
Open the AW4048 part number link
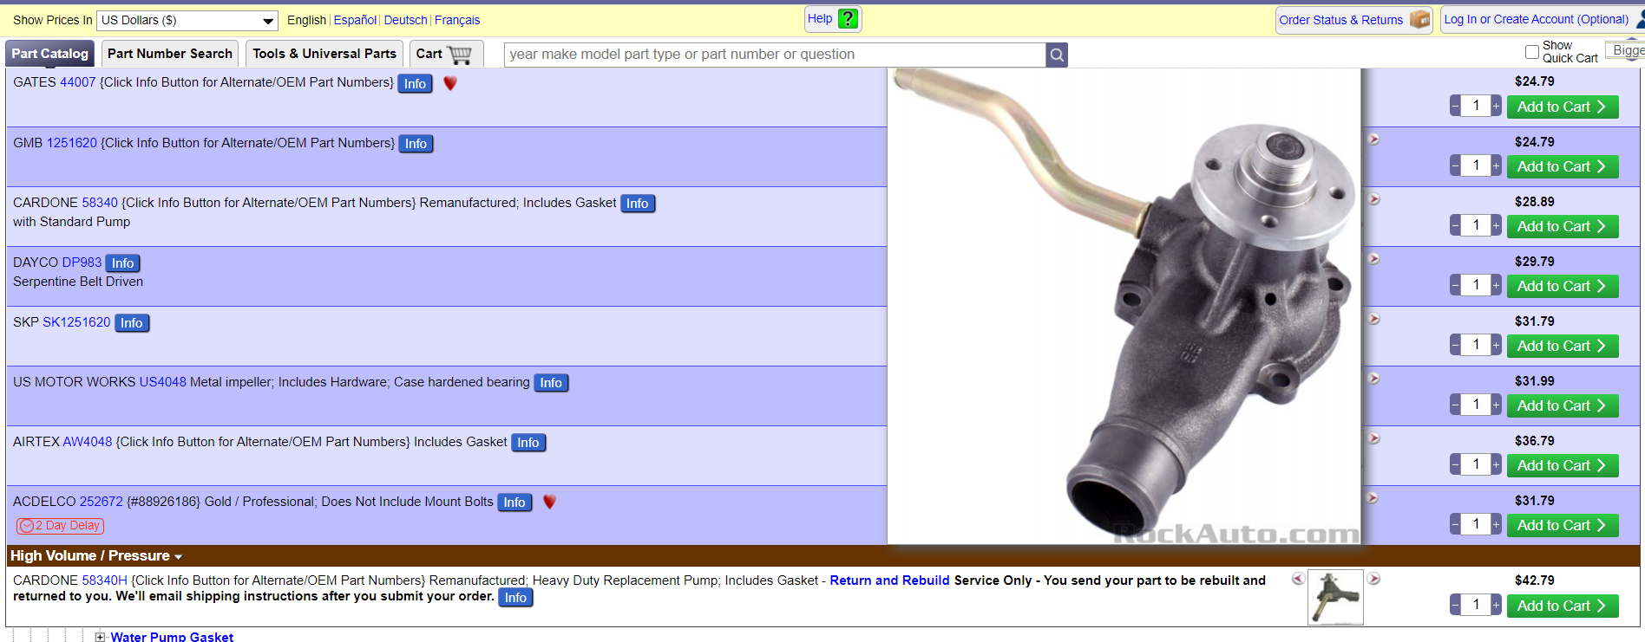click(88, 442)
